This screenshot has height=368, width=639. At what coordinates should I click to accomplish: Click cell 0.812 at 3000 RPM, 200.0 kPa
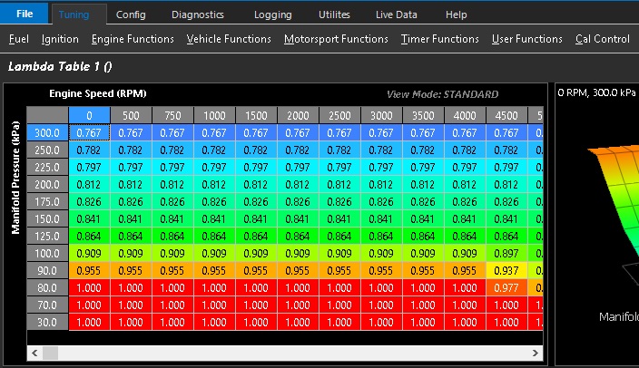point(381,184)
